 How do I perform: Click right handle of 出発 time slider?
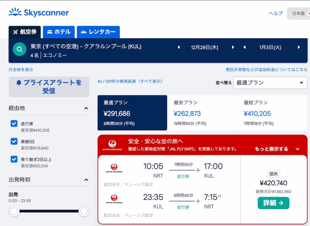[84, 211]
